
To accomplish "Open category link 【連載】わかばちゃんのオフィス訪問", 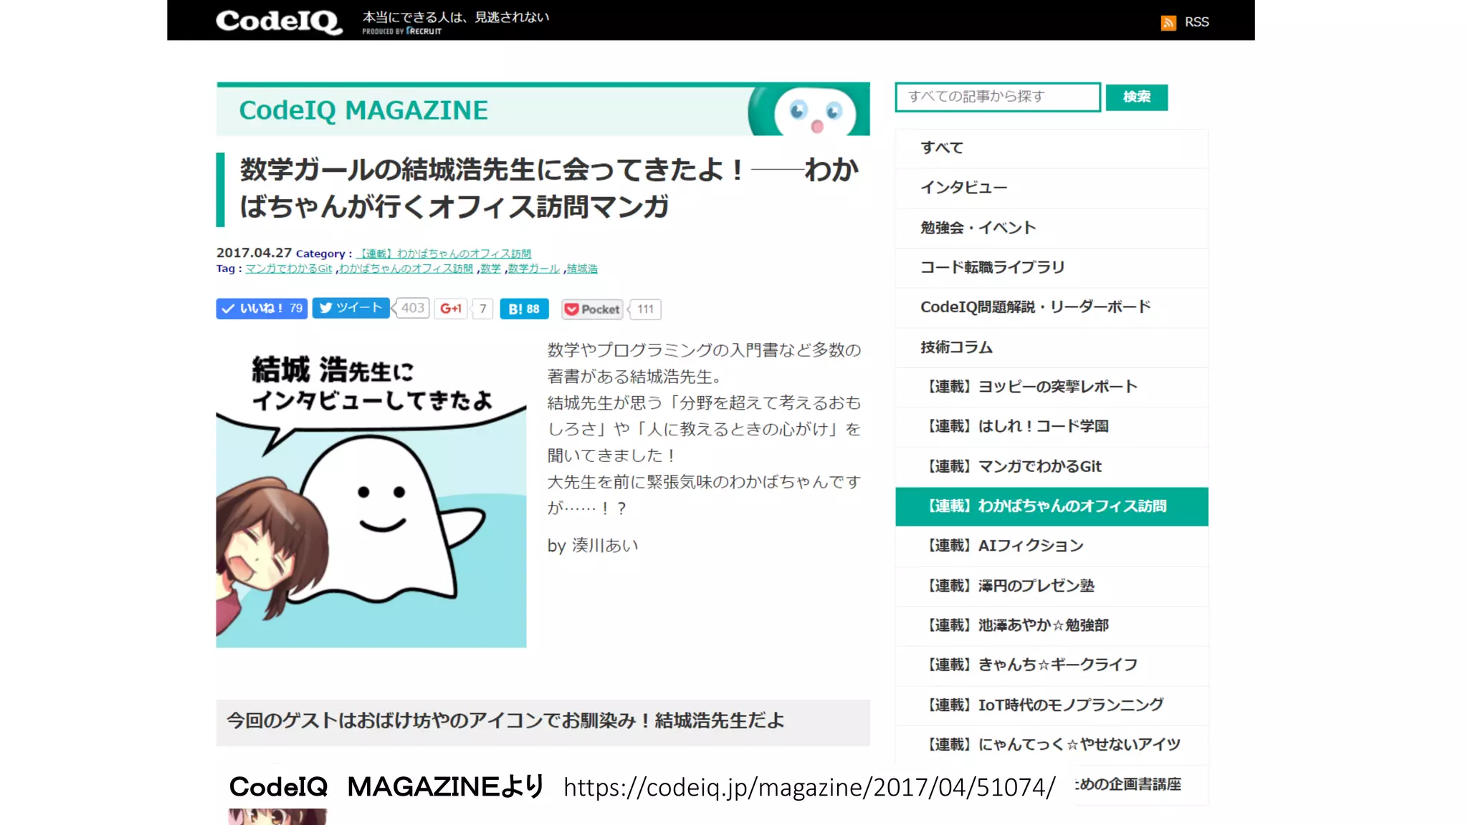I will (444, 254).
